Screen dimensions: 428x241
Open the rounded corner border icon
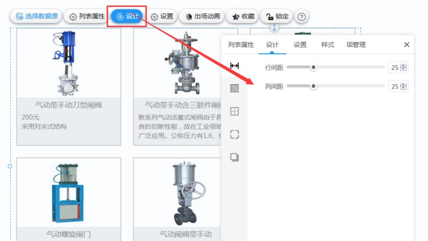[x=234, y=134]
